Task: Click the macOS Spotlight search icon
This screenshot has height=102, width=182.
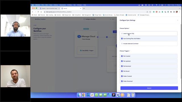Action: tap(160, 5)
